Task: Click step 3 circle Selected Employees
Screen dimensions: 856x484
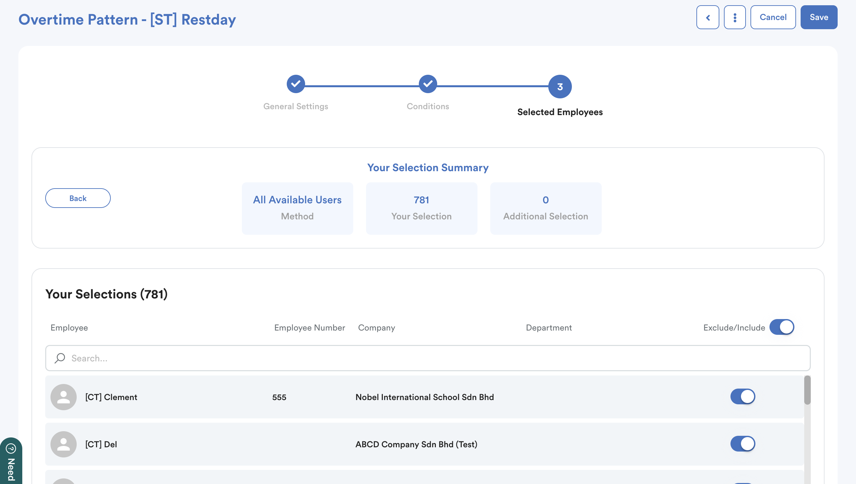Action: 560,87
